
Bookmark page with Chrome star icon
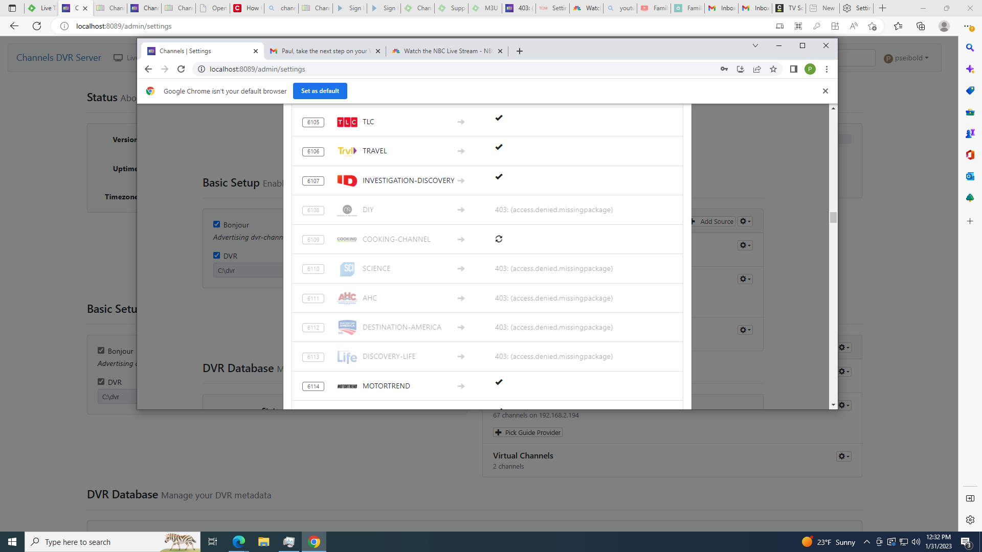click(x=773, y=69)
